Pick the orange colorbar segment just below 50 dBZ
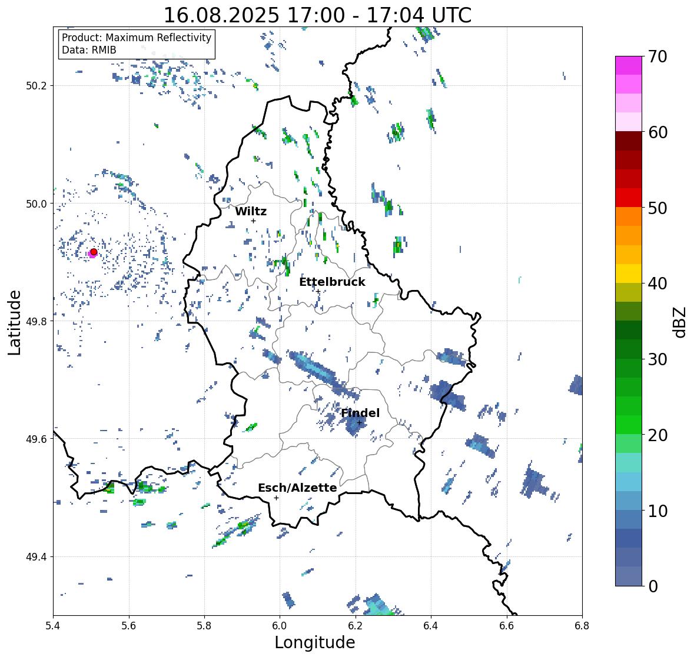 629,216
